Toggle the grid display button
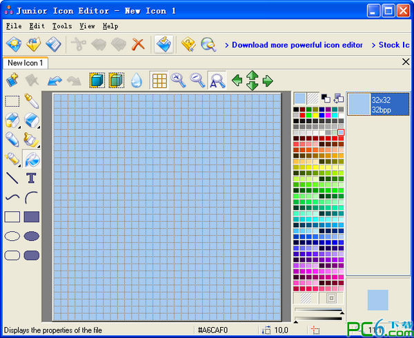 pyautogui.click(x=159, y=81)
